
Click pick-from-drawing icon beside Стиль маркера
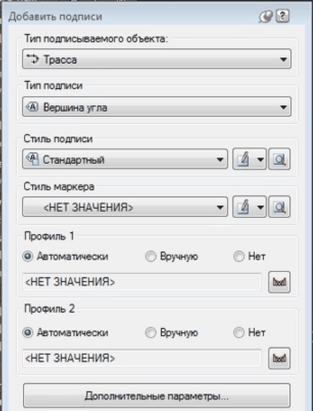point(279,207)
